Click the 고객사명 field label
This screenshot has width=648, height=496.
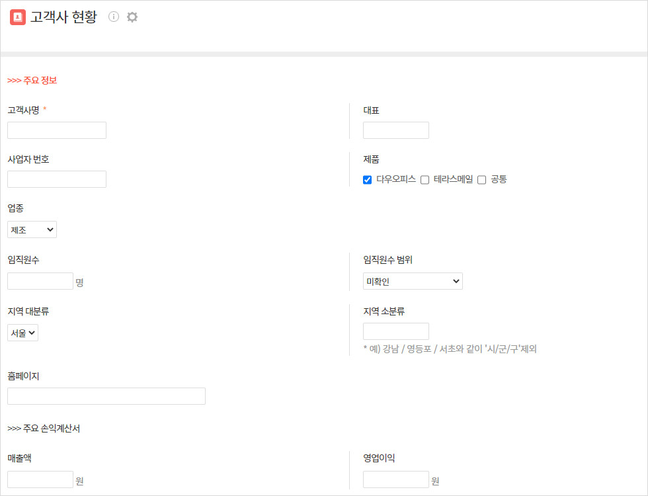point(23,110)
